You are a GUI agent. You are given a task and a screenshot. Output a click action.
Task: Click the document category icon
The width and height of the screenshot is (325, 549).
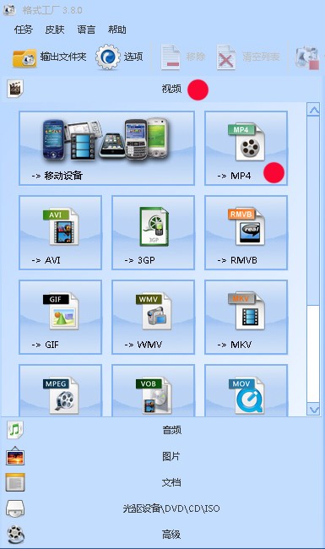click(x=15, y=482)
